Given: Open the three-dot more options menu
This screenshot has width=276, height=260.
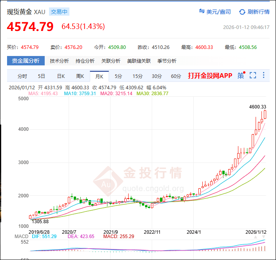Looking at the screenshot, I should (x=263, y=76).
